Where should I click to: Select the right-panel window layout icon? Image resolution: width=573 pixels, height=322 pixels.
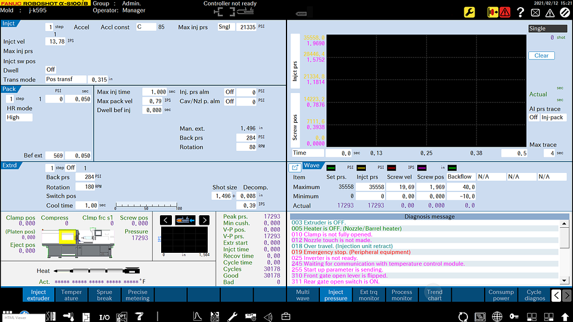[549, 317]
